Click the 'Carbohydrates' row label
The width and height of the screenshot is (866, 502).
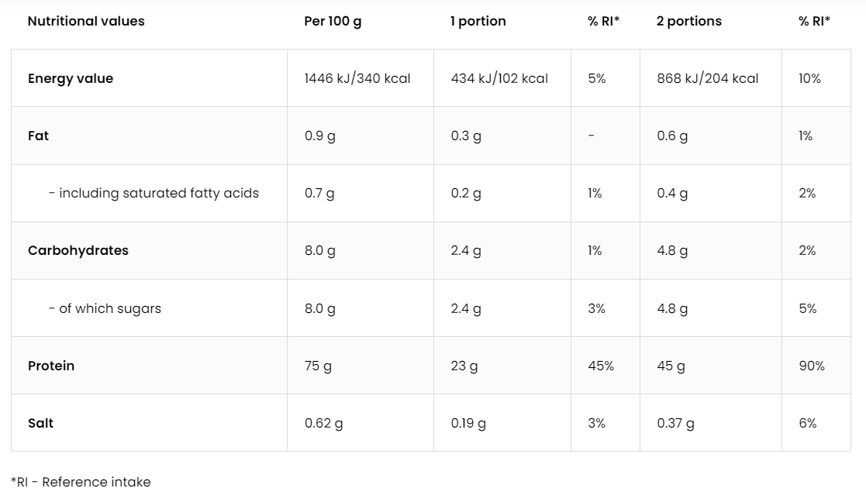pyautogui.click(x=78, y=250)
